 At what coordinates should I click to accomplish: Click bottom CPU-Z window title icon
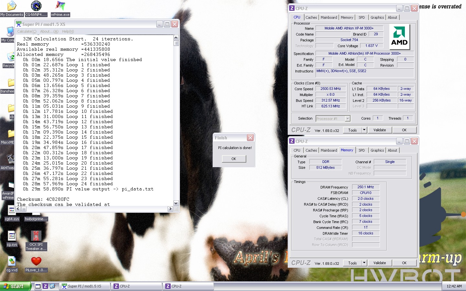(x=292, y=141)
